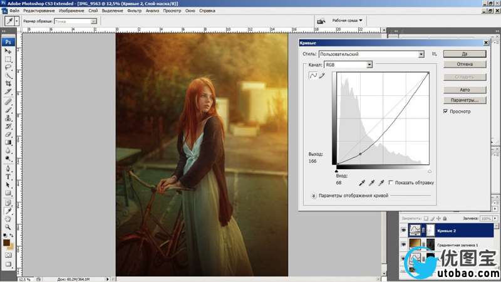Select the Eyedropper tool in toolbox

pyautogui.click(x=8, y=211)
